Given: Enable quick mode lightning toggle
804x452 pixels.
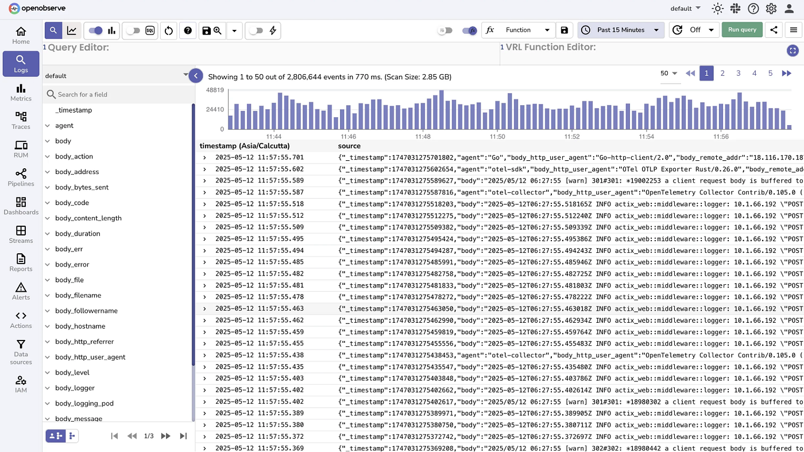Looking at the screenshot, I should (x=256, y=30).
